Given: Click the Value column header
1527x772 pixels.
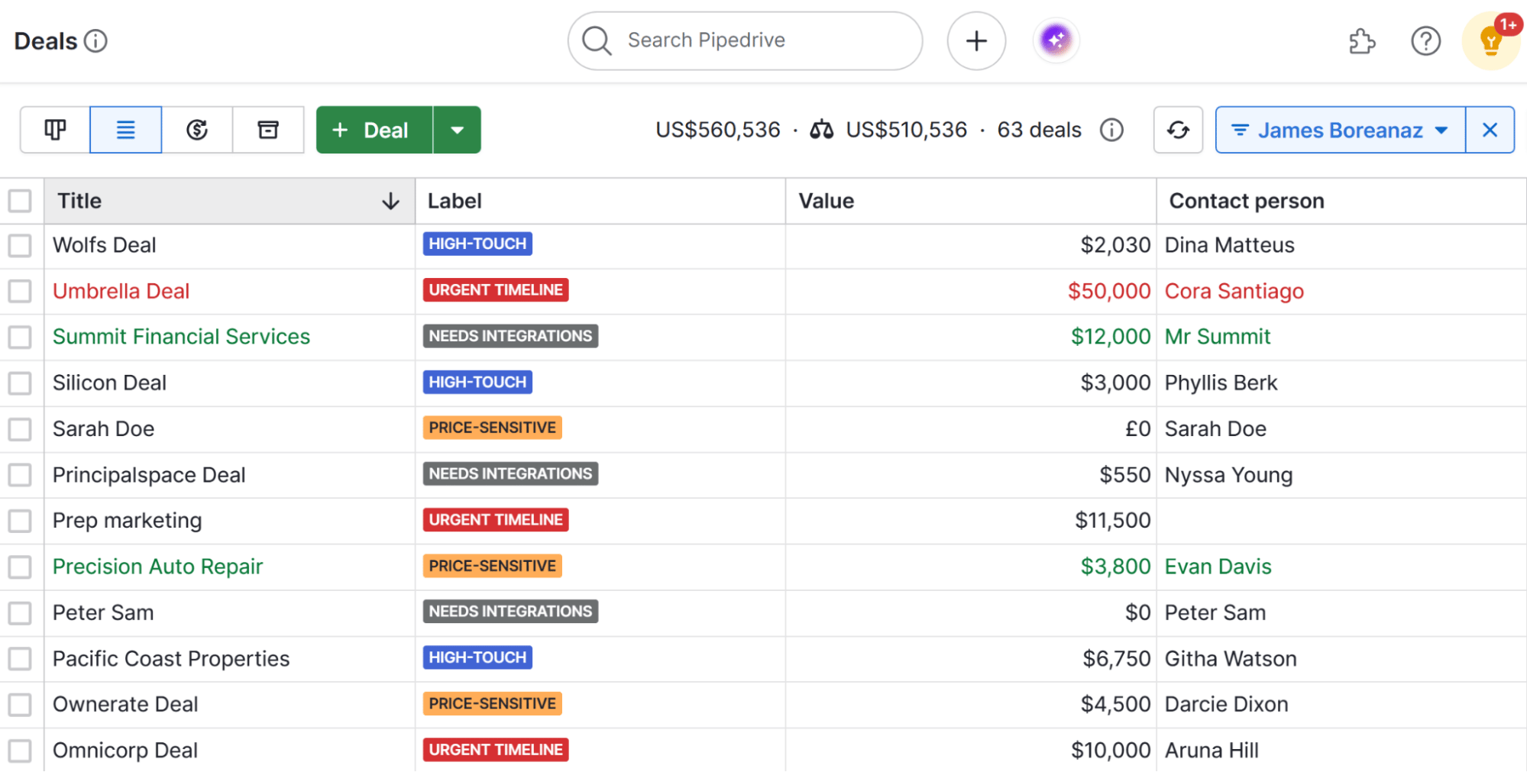Looking at the screenshot, I should point(827,202).
